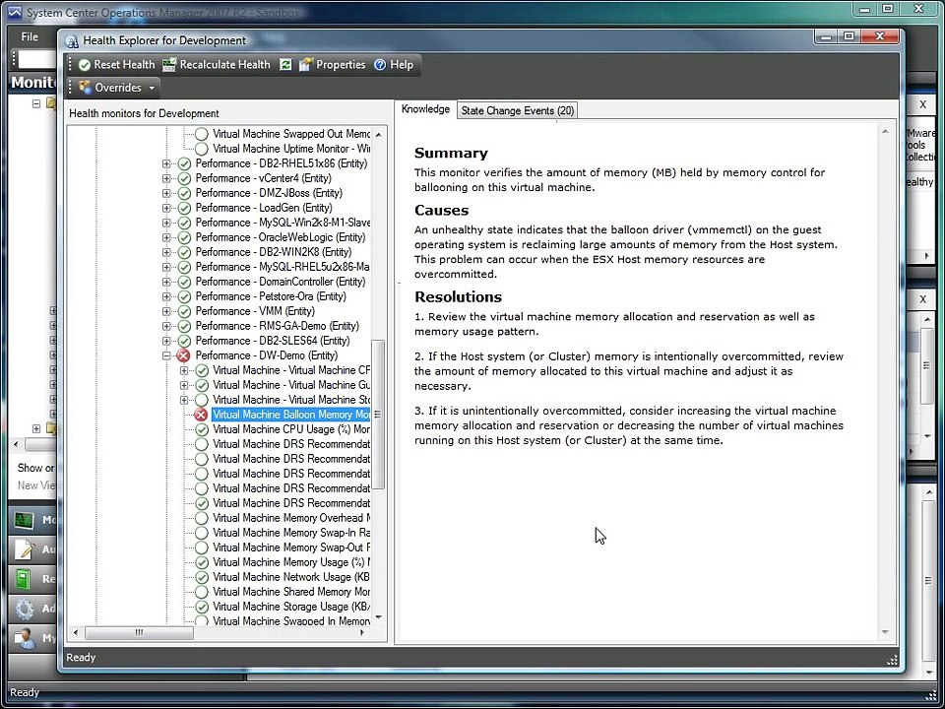Open the Overrides dropdown
The width and height of the screenshot is (945, 709).
tap(116, 88)
